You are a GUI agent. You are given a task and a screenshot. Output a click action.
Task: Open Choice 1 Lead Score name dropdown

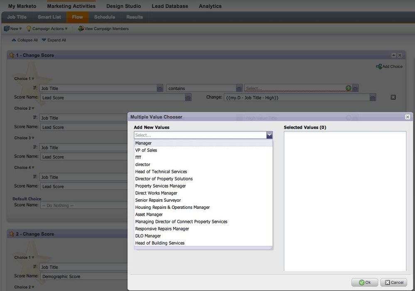(188, 98)
